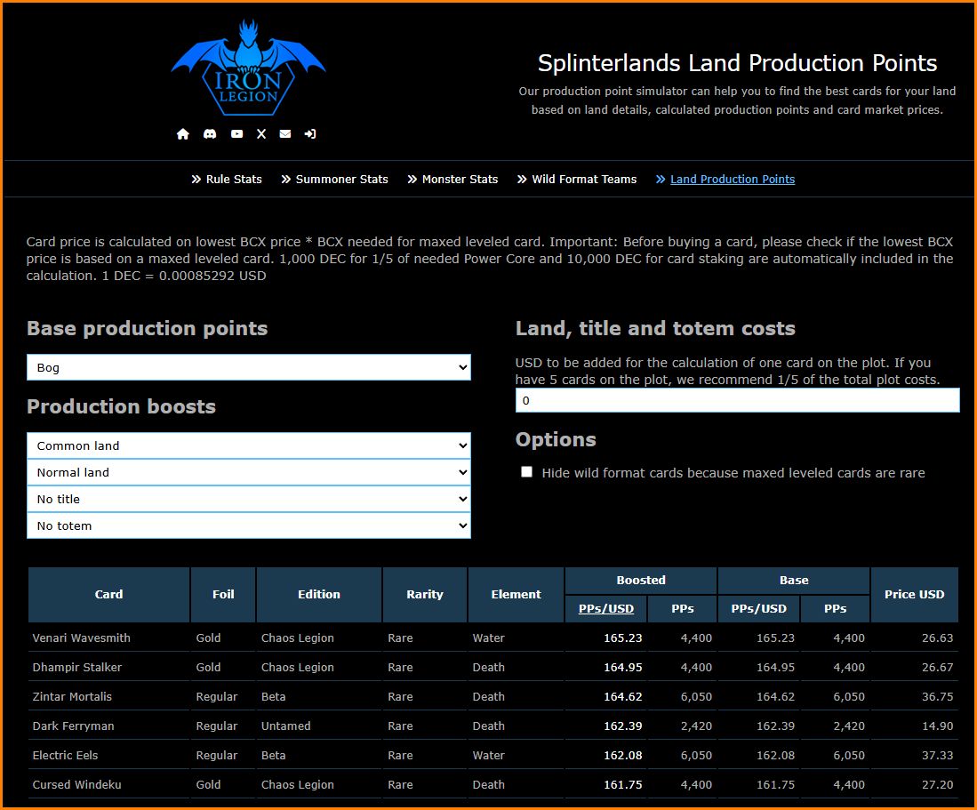Open the No totem dropdown
Screen dimensions: 977x810
(x=249, y=525)
